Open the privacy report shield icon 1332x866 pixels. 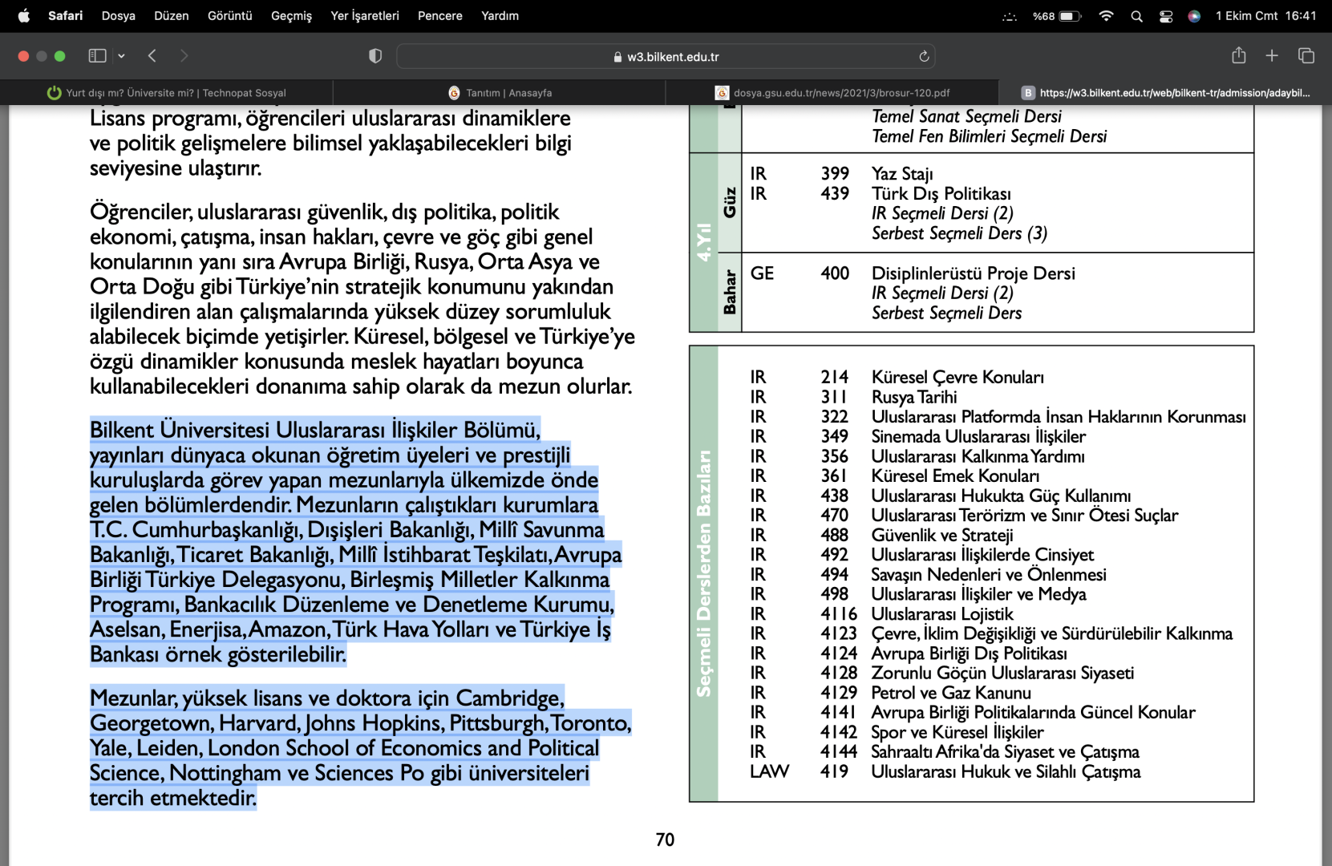pos(375,56)
